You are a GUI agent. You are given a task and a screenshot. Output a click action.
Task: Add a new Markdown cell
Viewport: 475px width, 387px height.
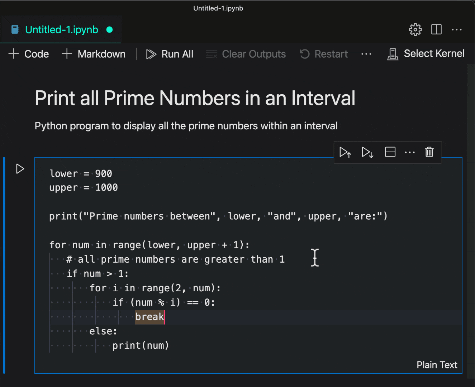pyautogui.click(x=94, y=54)
